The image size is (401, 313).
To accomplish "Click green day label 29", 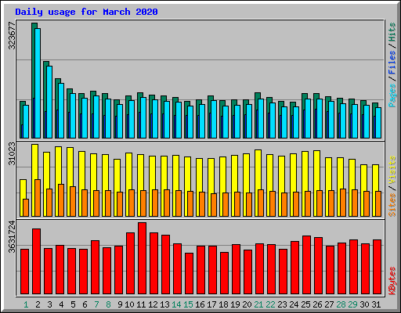I will (x=352, y=304).
